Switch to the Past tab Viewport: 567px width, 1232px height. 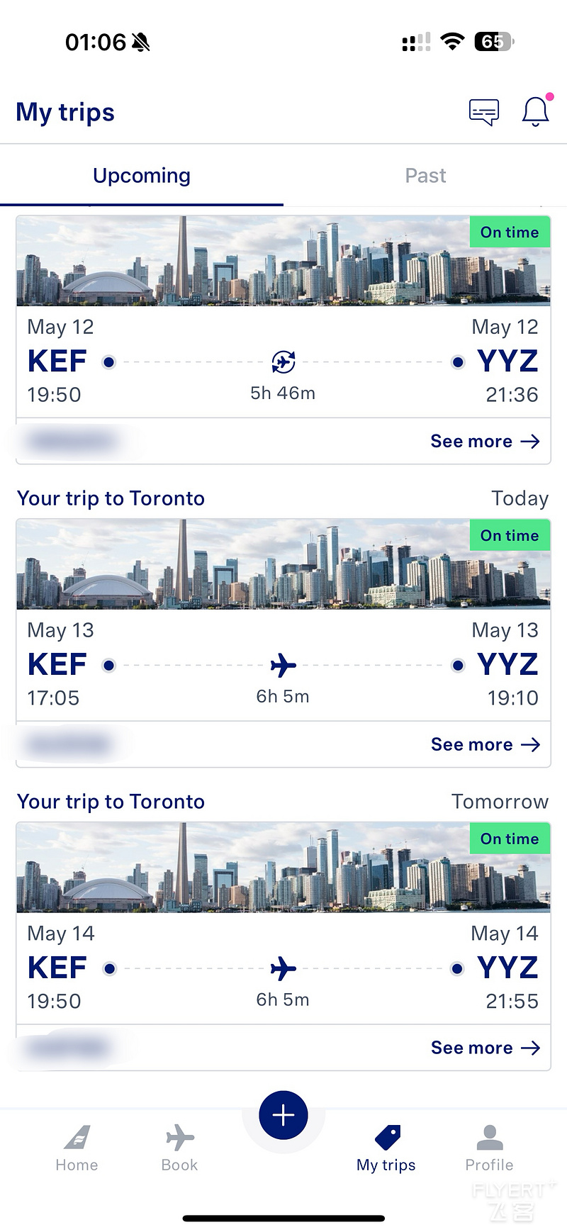(x=425, y=176)
